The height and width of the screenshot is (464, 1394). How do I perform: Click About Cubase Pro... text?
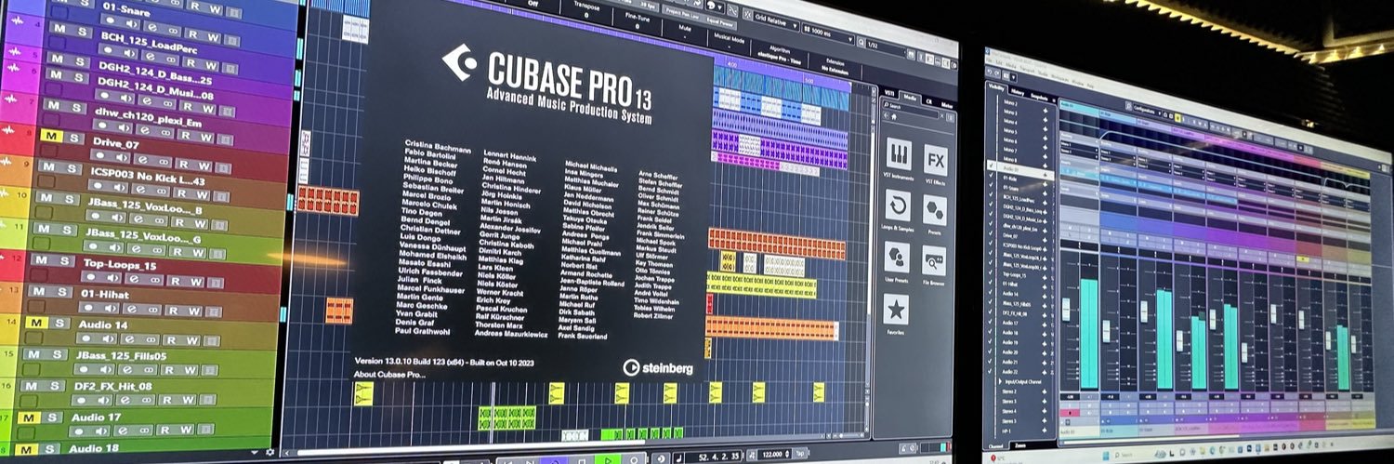click(x=389, y=375)
